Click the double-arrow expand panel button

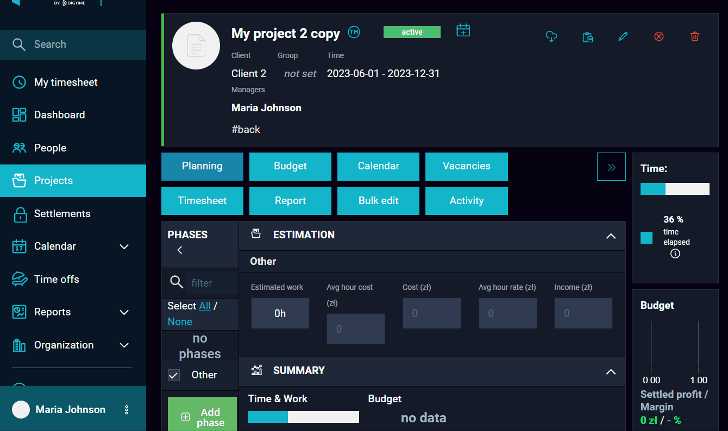(611, 167)
